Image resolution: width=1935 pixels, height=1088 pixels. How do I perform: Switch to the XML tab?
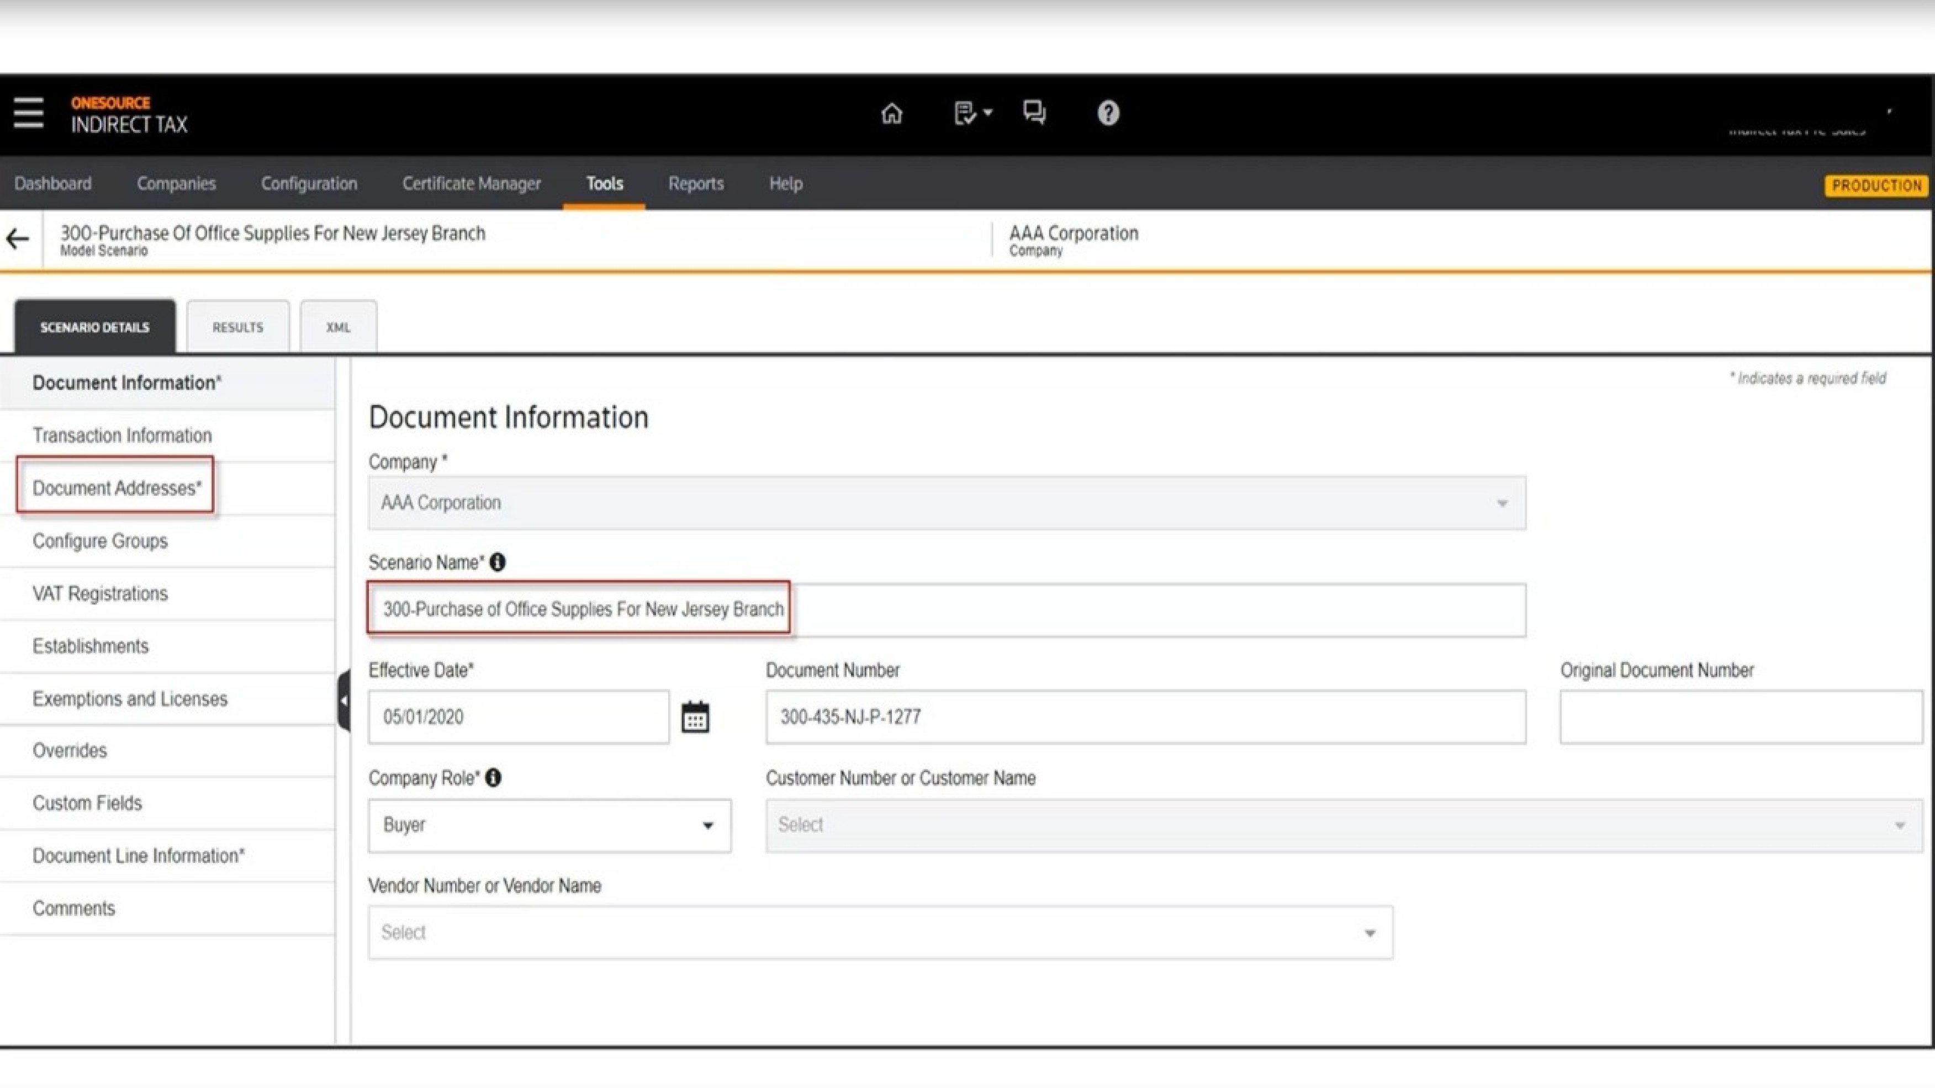tap(338, 327)
